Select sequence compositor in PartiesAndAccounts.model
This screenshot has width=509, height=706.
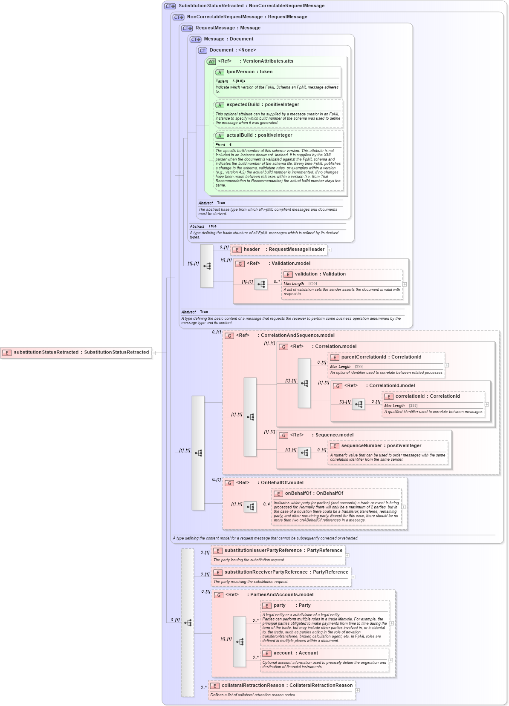pos(240,642)
